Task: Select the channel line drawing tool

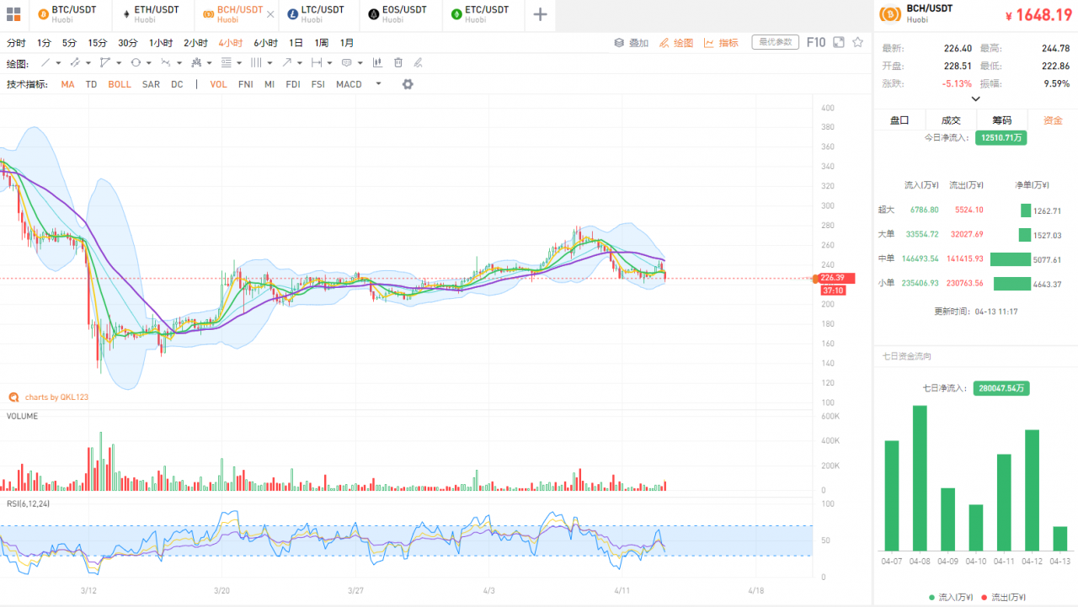Action: (x=75, y=62)
